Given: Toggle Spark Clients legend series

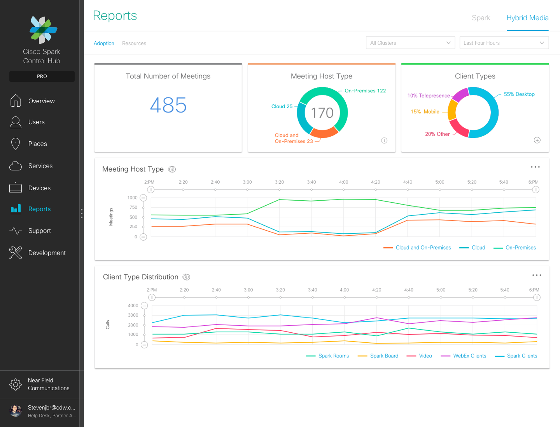Looking at the screenshot, I should click(x=516, y=356).
